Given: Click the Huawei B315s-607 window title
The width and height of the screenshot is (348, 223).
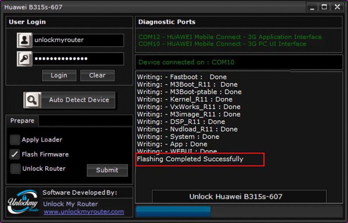Looking at the screenshot, I should [x=33, y=7].
